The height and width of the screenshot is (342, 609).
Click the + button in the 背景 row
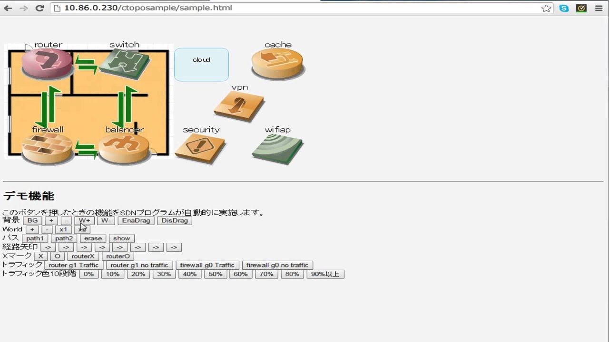[51, 220]
